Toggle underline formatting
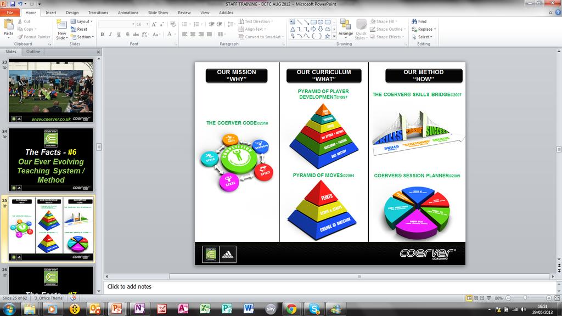The image size is (562, 316). point(119,35)
